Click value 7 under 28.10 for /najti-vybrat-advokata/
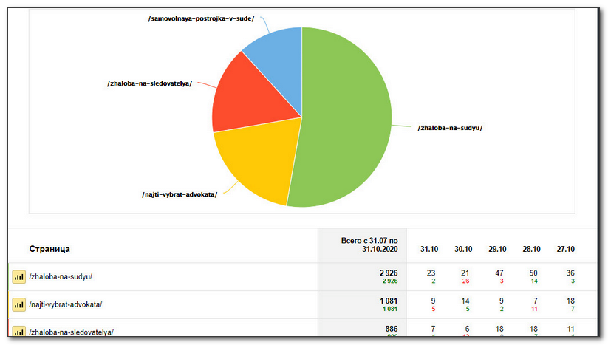The width and height of the screenshot is (608, 345). (536, 301)
